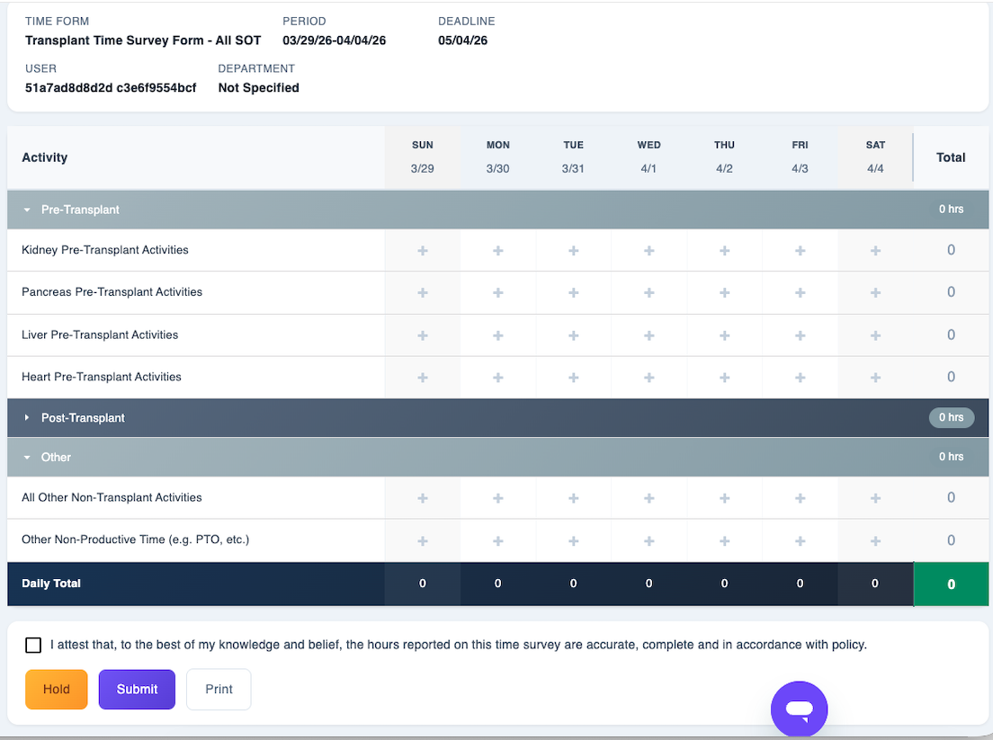This screenshot has width=993, height=740.
Task: Click the WED 4/1 column header
Action: tap(649, 157)
